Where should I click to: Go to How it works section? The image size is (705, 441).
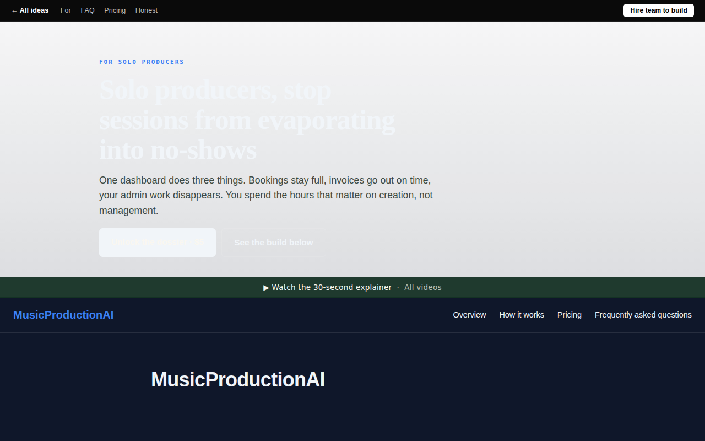point(522,315)
